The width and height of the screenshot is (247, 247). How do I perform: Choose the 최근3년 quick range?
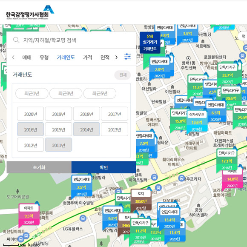coord(66,93)
